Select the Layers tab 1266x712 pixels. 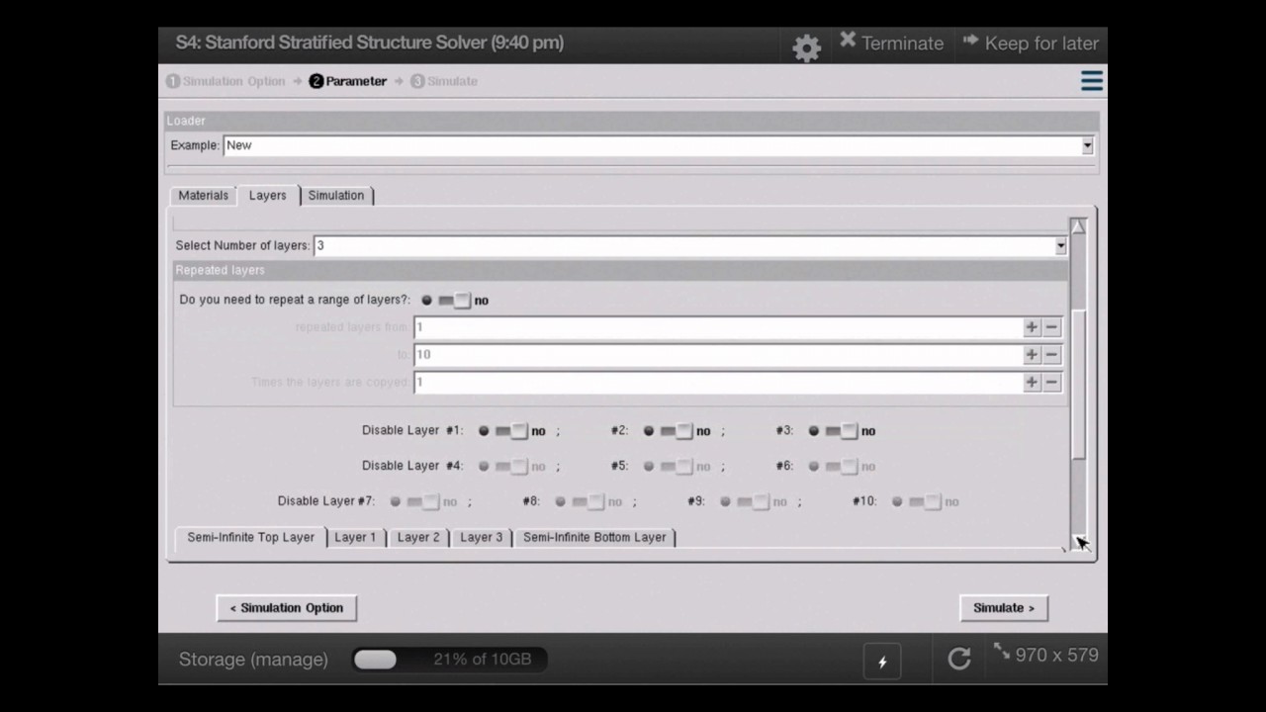(268, 195)
